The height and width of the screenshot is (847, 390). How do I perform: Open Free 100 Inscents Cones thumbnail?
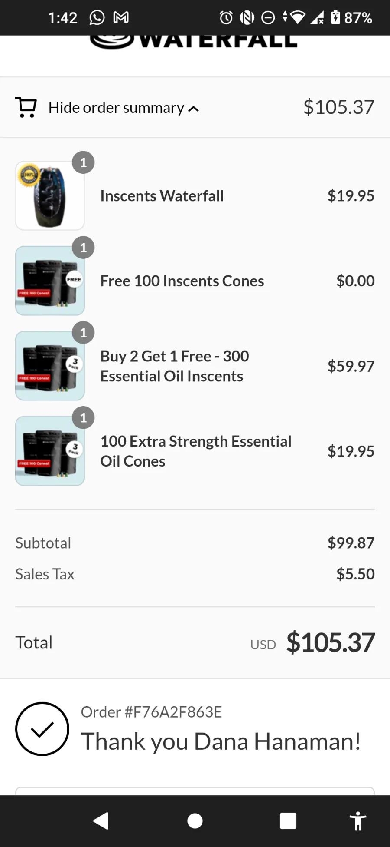50,281
